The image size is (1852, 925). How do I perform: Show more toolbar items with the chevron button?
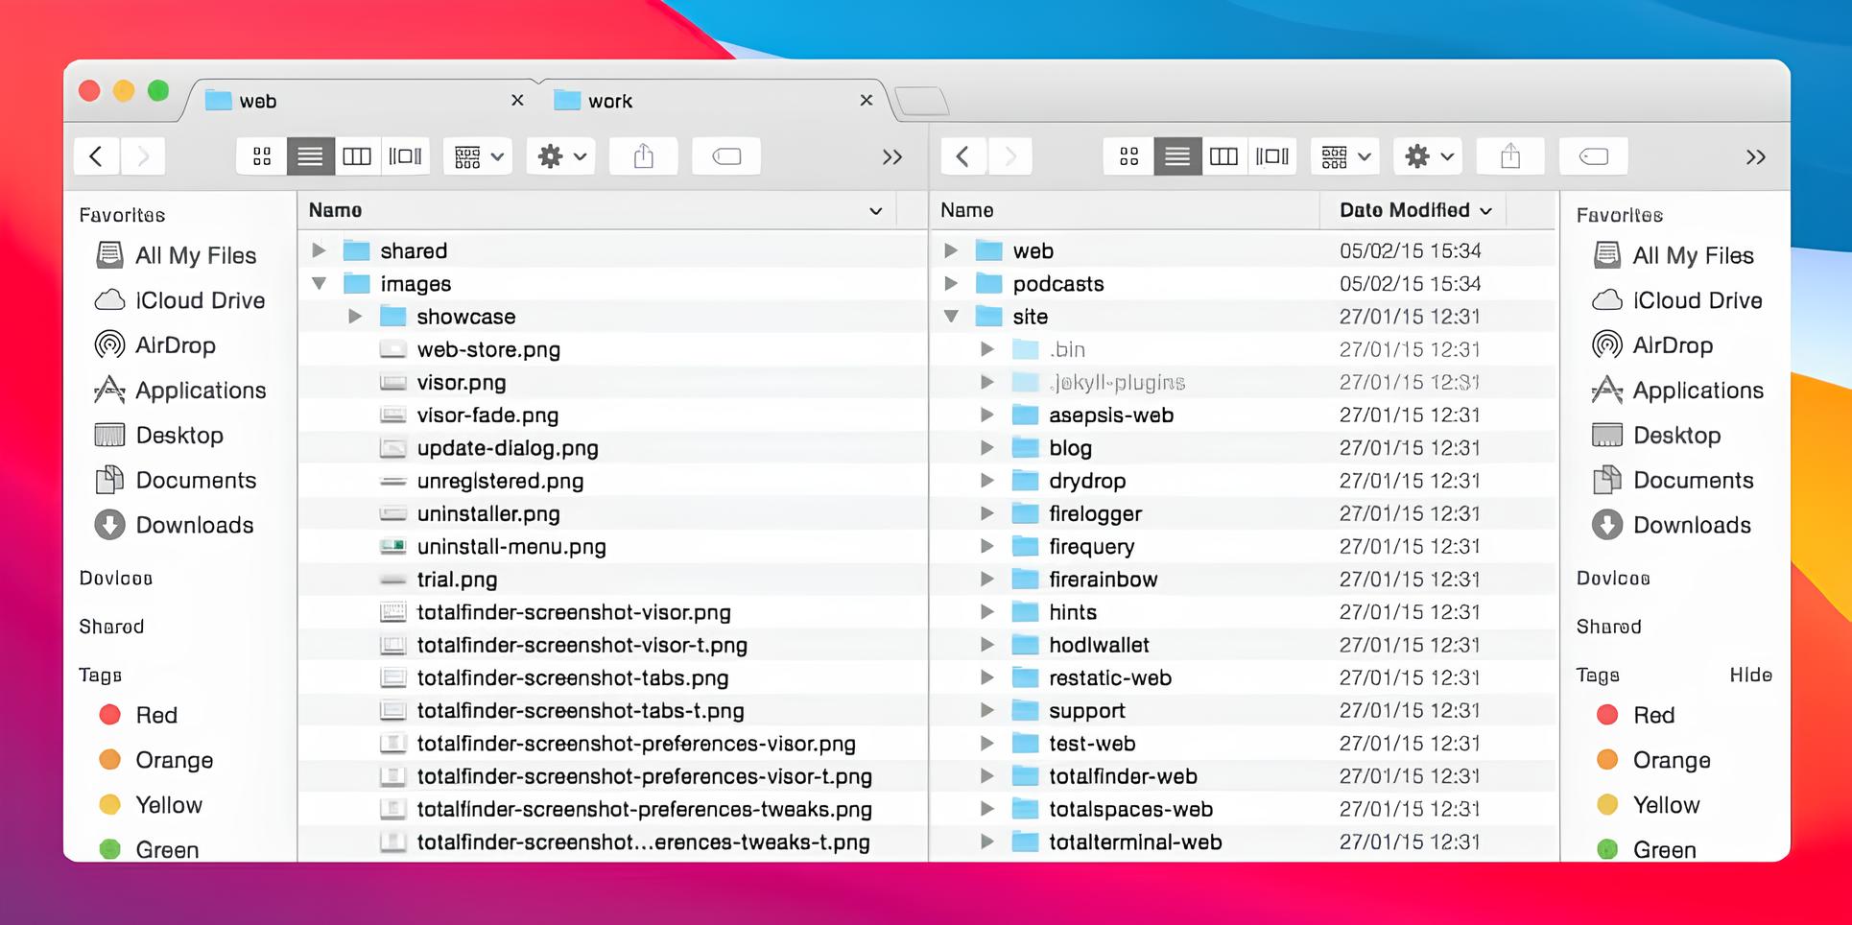(892, 155)
